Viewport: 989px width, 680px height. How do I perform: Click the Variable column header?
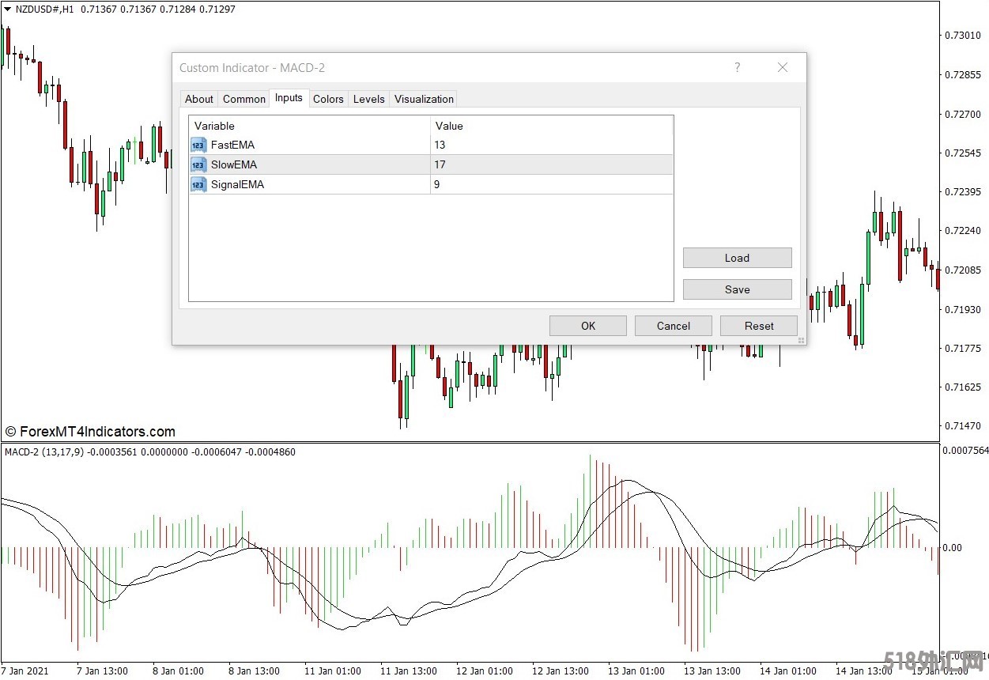coord(308,126)
